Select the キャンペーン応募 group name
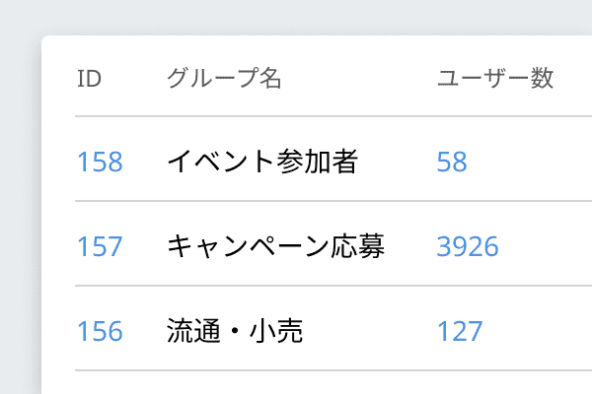Viewport: 592px width, 394px height. click(276, 246)
